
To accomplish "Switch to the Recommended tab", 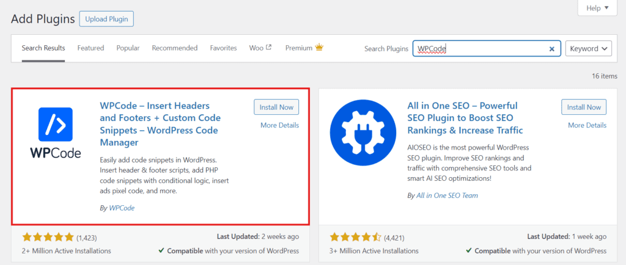I will pyautogui.click(x=175, y=48).
